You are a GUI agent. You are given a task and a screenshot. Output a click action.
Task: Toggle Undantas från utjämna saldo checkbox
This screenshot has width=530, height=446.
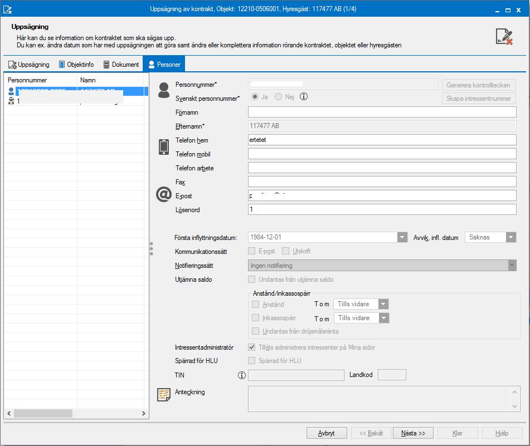point(251,279)
